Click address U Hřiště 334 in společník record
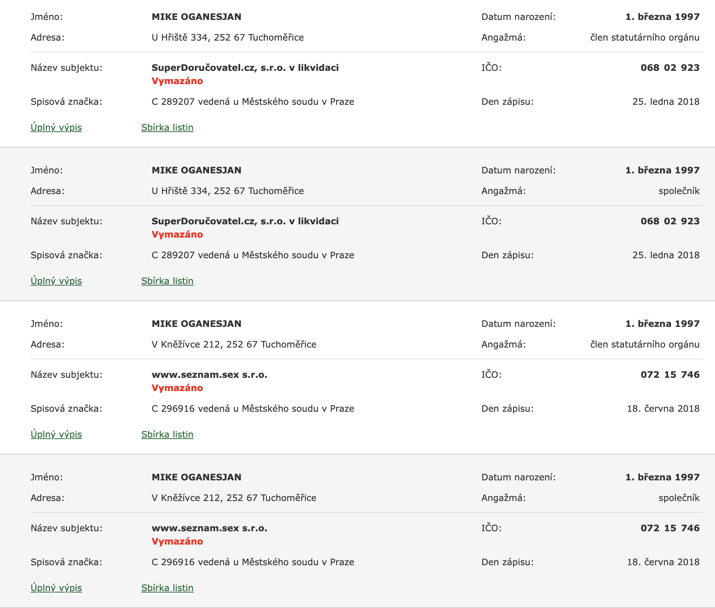 228,191
